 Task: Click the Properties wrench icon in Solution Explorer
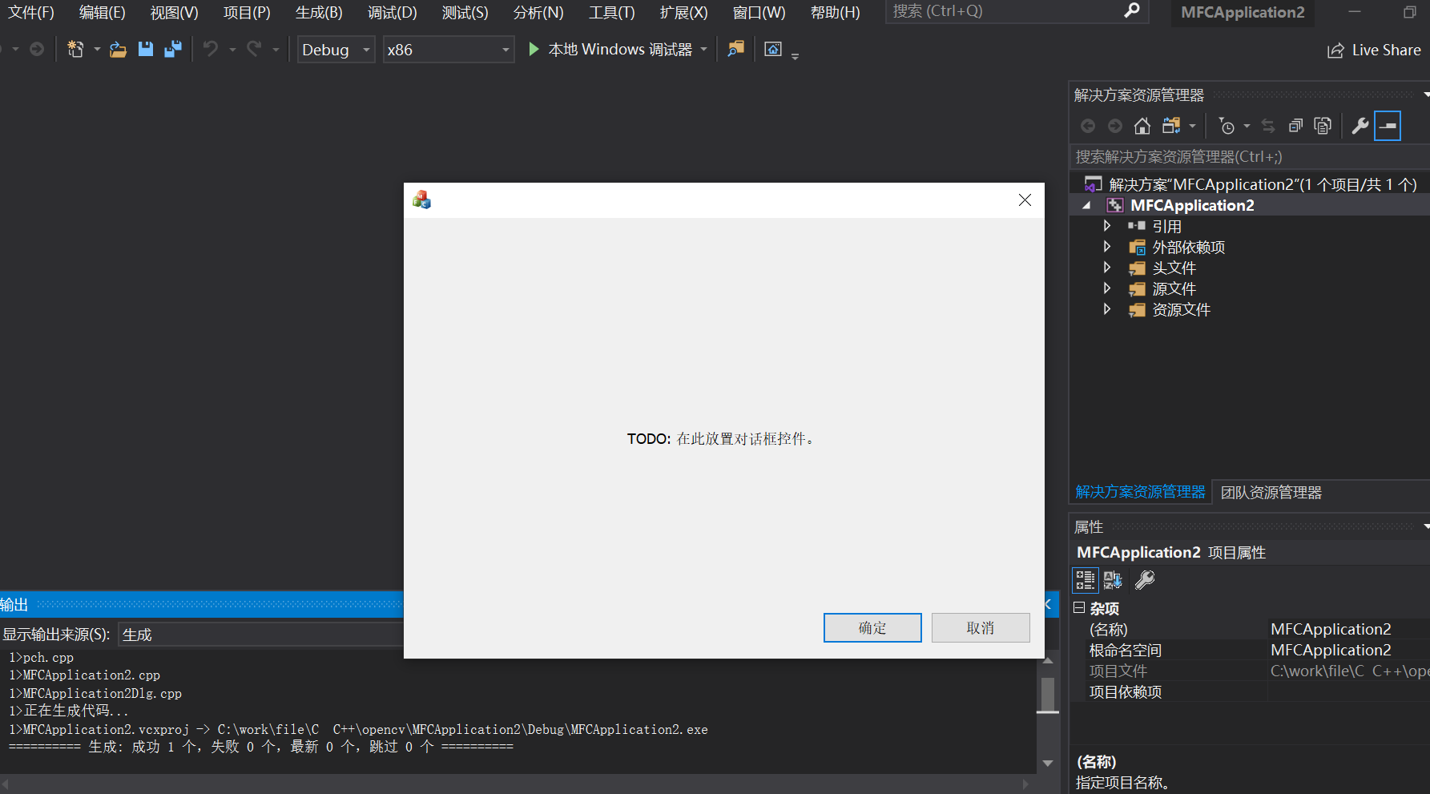(1360, 126)
